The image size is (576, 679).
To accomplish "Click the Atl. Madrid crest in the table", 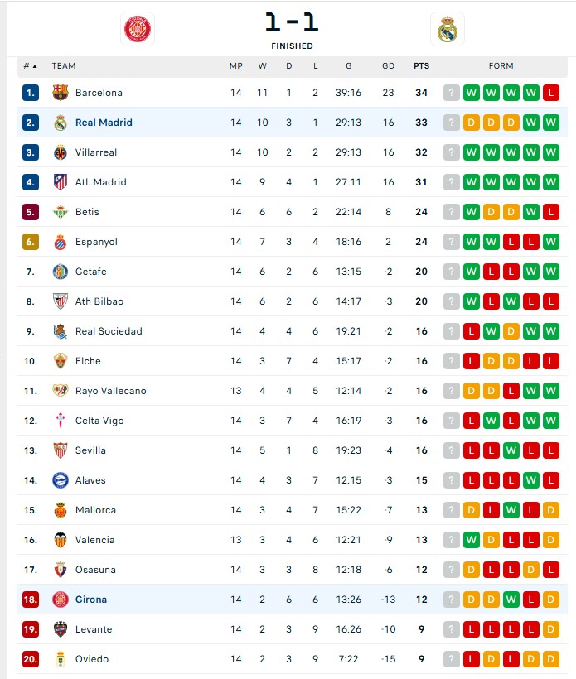I will pyautogui.click(x=62, y=182).
